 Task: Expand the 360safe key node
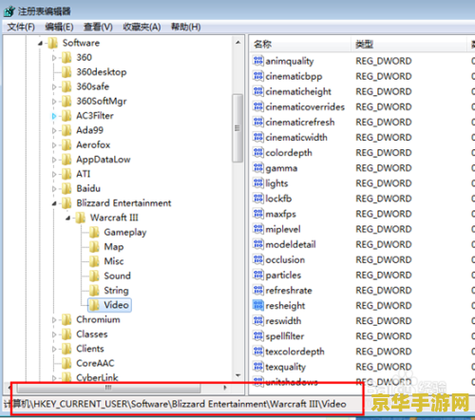(x=54, y=86)
